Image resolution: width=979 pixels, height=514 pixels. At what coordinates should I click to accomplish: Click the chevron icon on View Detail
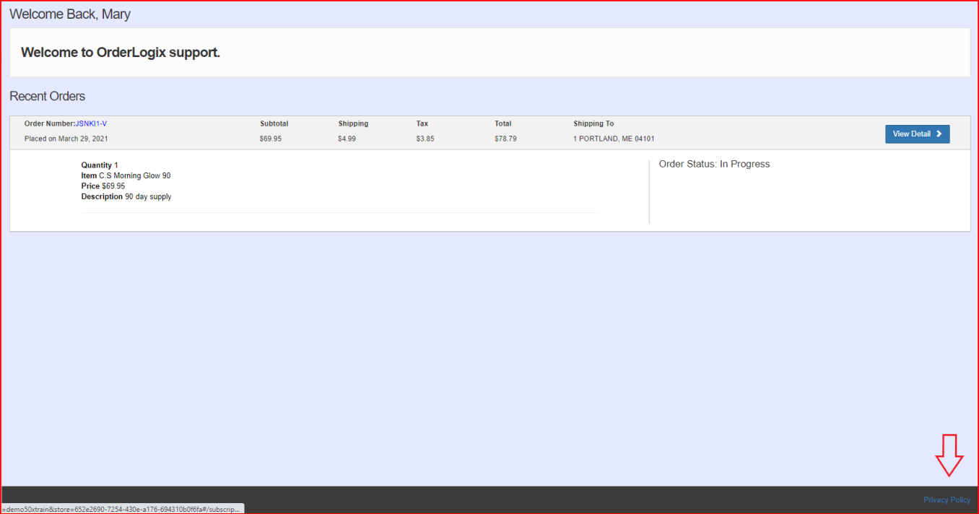pyautogui.click(x=939, y=134)
